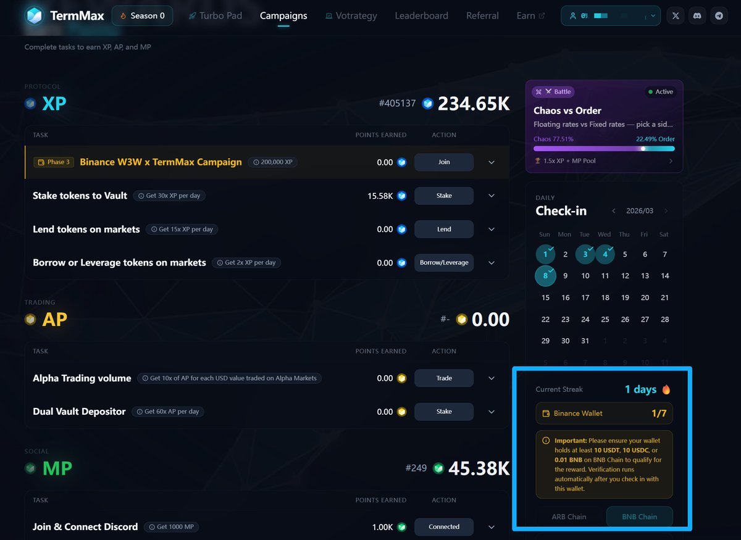
Task: Expand the Dual Vault Depositor row
Action: pyautogui.click(x=492, y=412)
